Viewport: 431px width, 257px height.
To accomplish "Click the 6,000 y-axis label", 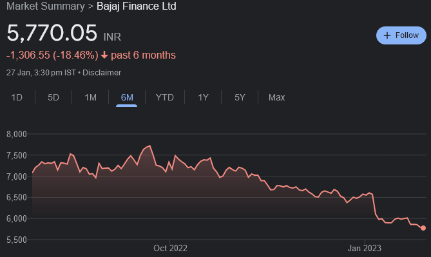I will pos(17,218).
